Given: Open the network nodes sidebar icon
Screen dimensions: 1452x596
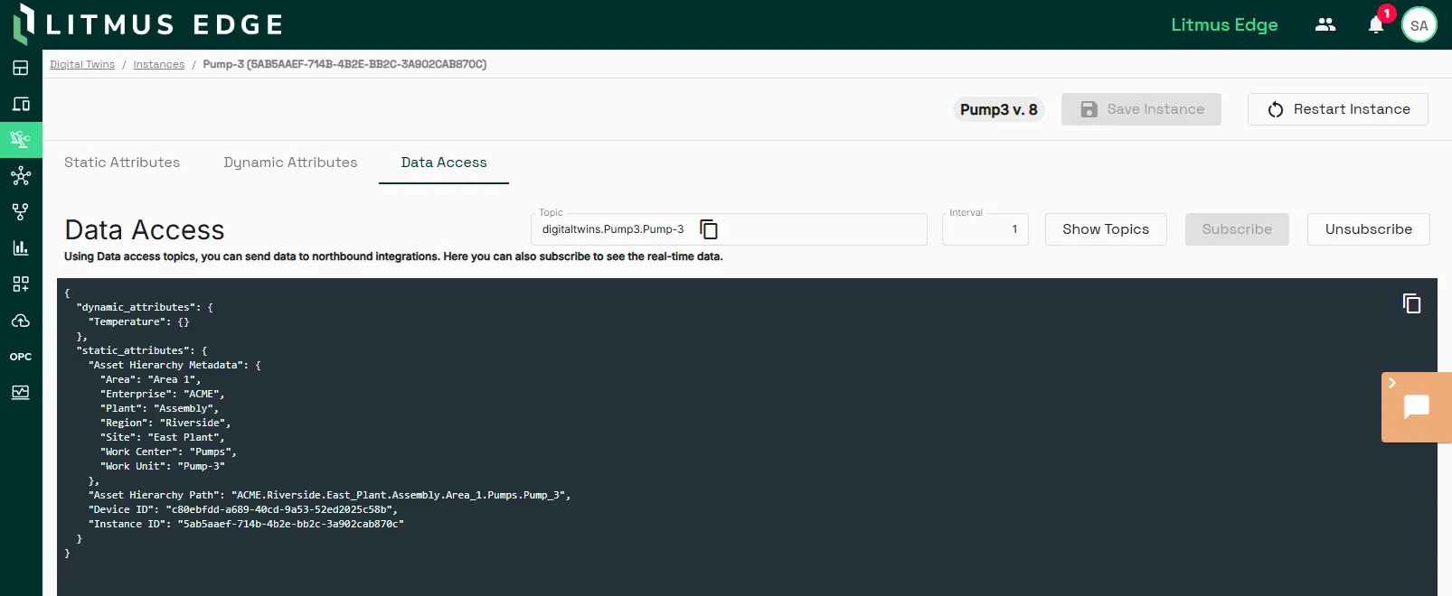Looking at the screenshot, I should coord(21,176).
